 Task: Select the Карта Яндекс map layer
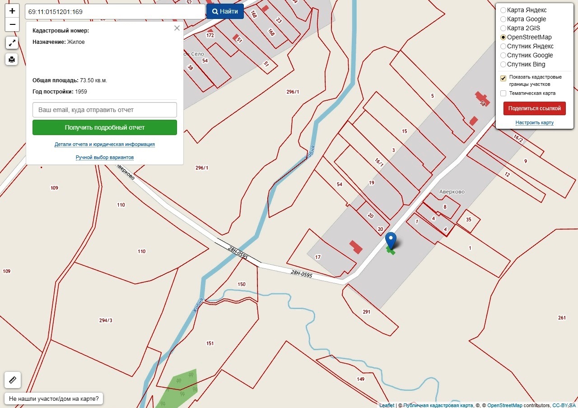pyautogui.click(x=503, y=10)
